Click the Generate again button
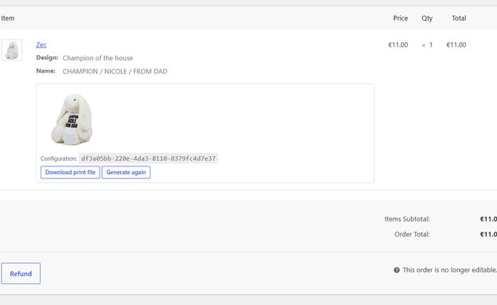Screen dimensions: 497x305 click(126, 172)
